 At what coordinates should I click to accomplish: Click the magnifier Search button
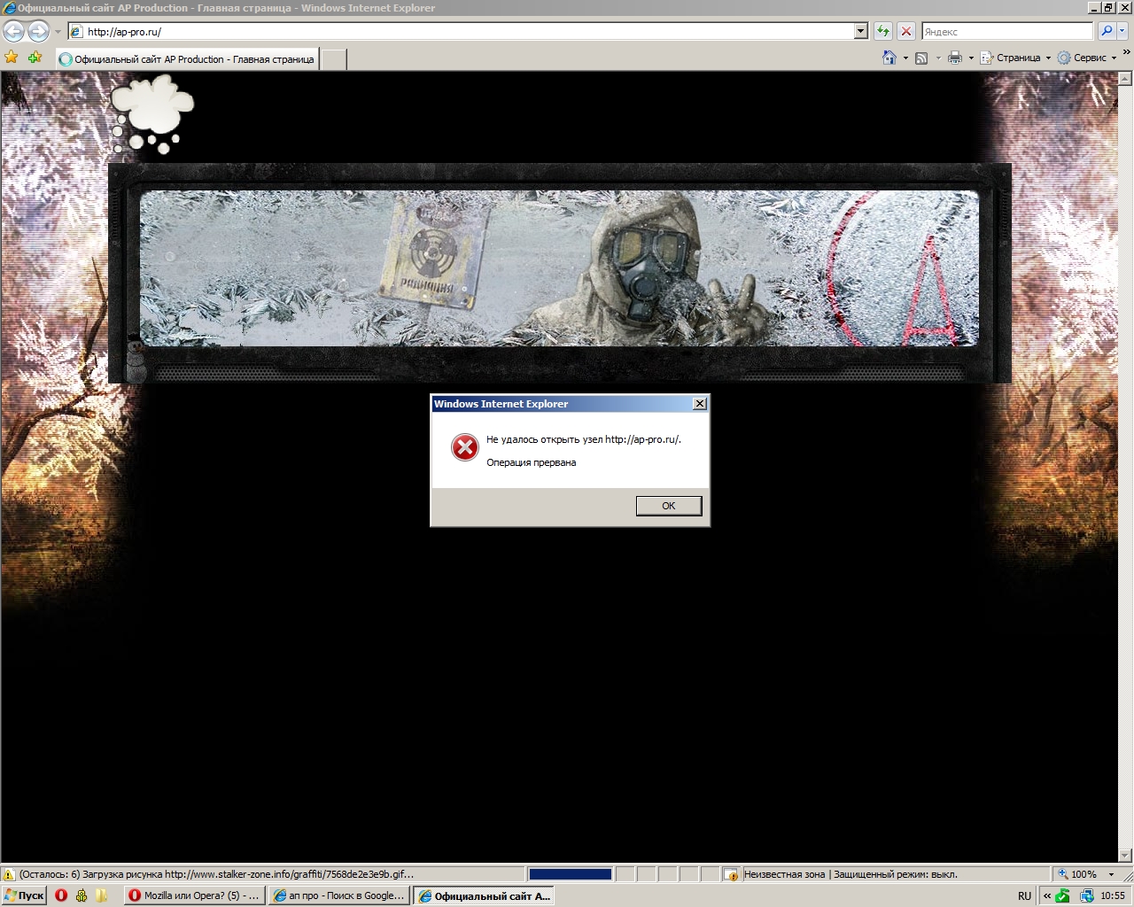1107,31
